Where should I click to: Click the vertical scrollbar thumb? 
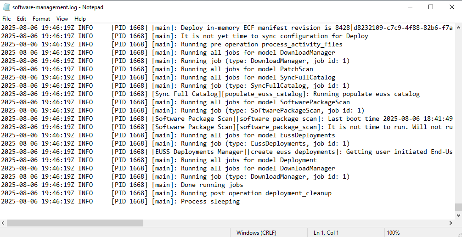click(x=458, y=207)
